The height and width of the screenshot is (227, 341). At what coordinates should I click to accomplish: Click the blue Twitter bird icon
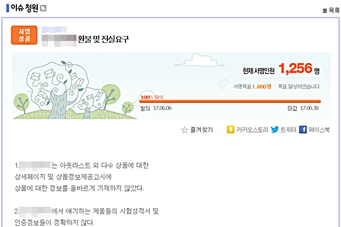(275, 129)
